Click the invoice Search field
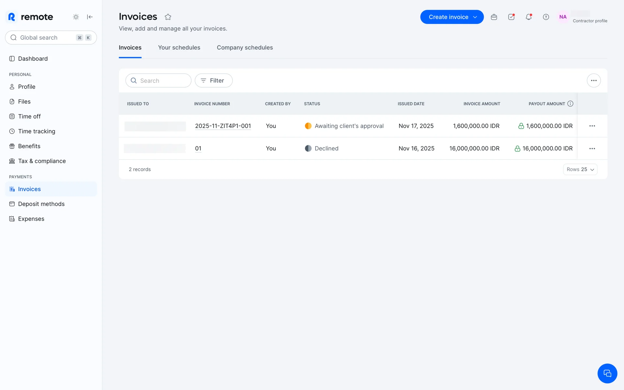The height and width of the screenshot is (390, 624). 162,81
